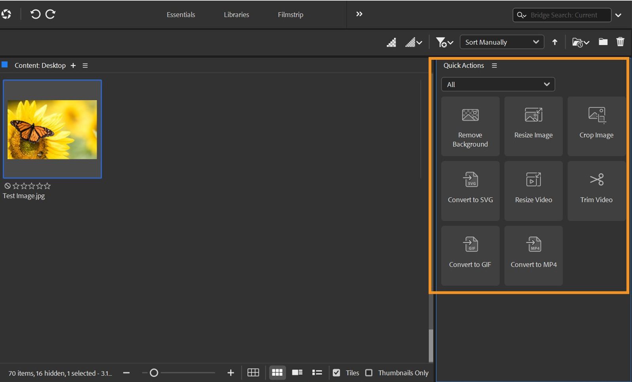632x382 pixels.
Task: Toggle ascending sort order arrow
Action: point(555,42)
